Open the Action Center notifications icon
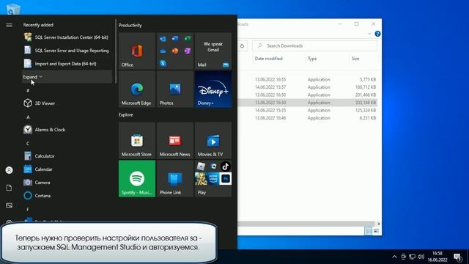 [457, 257]
